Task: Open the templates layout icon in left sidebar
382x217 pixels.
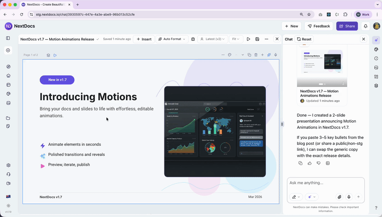Action: point(8,85)
